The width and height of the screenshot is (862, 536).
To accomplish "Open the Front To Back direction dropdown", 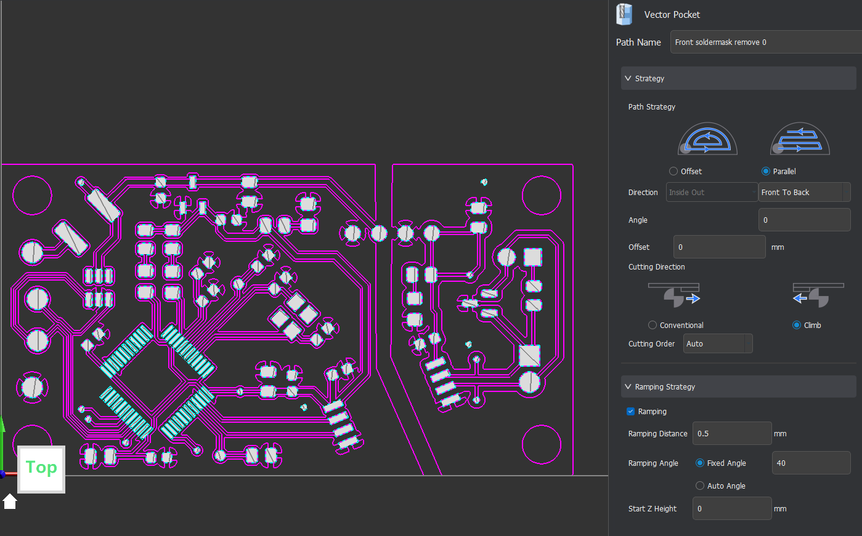I will click(x=804, y=192).
